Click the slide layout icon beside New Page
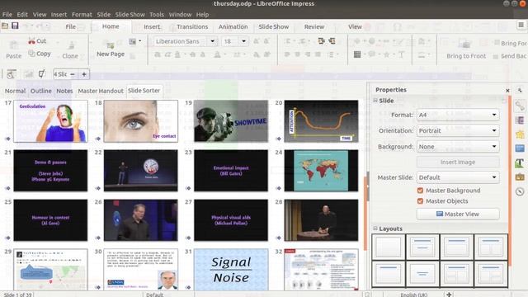The image size is (528, 297). tap(132, 41)
